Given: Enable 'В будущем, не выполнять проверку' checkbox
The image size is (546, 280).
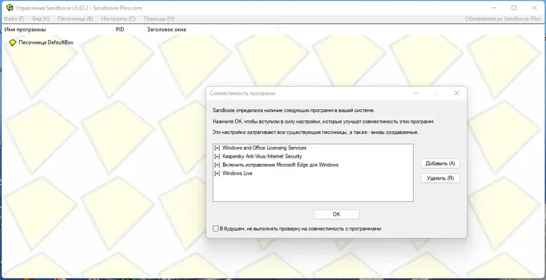Looking at the screenshot, I should [216, 229].
